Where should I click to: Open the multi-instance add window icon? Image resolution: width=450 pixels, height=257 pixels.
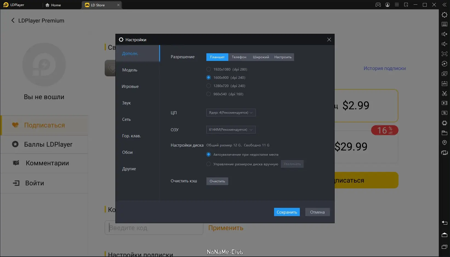(445, 74)
